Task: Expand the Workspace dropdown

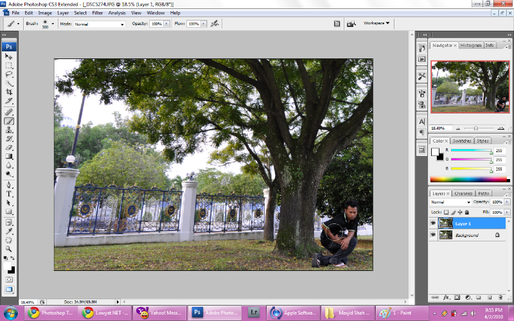Action: pyautogui.click(x=377, y=23)
